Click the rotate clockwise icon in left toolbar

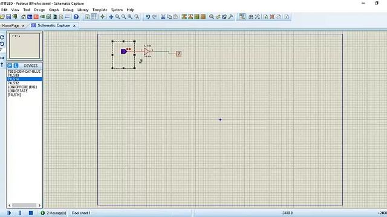(2, 37)
